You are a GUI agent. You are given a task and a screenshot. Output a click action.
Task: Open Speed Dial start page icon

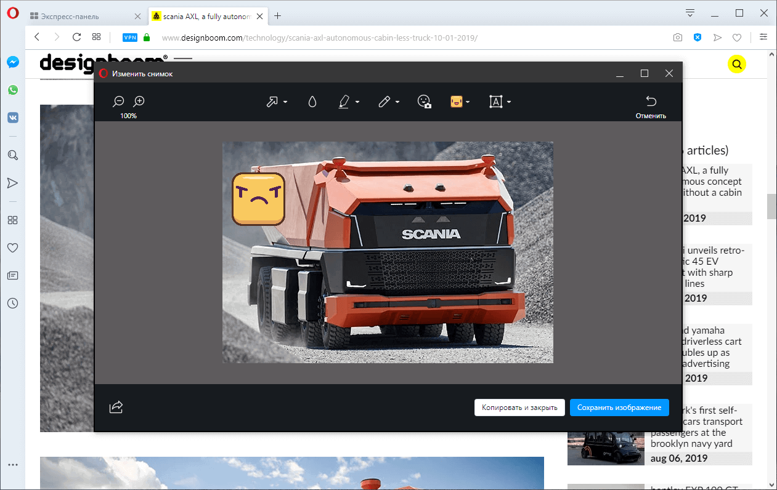97,37
